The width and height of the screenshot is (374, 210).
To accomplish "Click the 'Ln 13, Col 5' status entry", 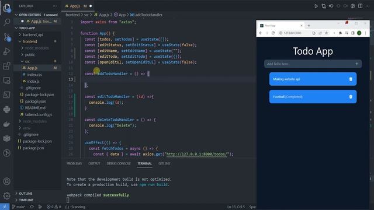I will [236, 207].
